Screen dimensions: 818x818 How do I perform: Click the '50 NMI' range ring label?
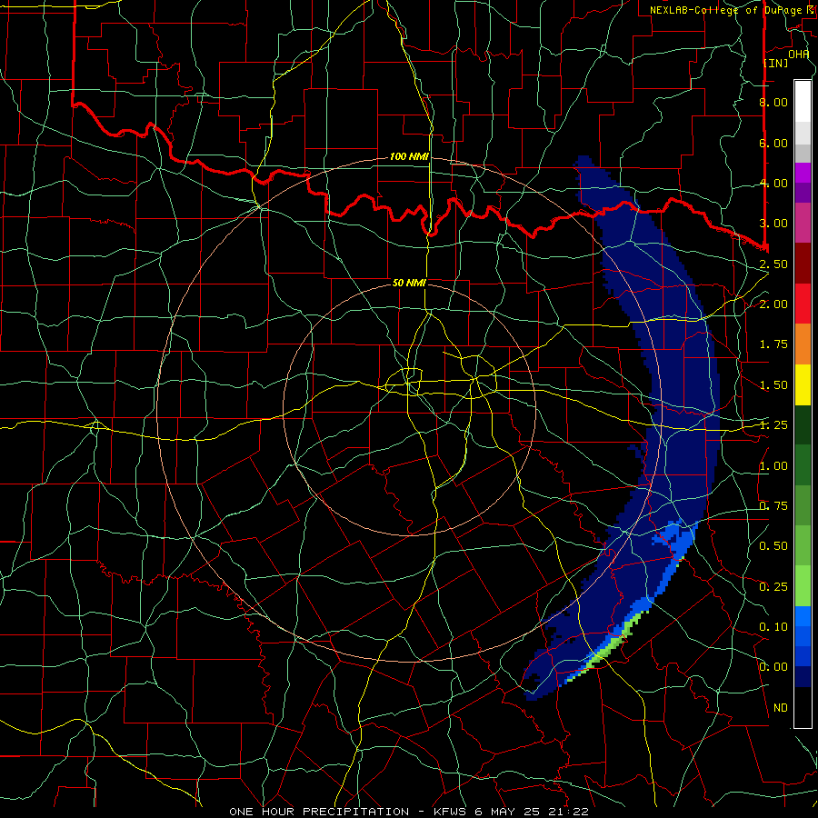[x=409, y=283]
